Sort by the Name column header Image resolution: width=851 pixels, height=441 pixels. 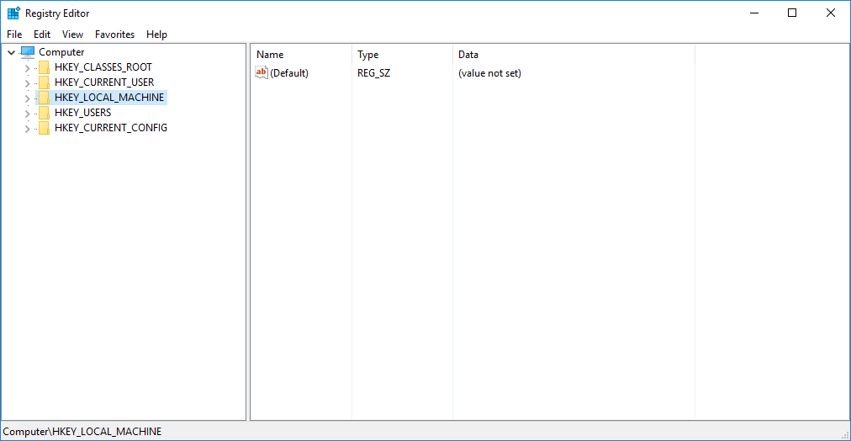[301, 55]
